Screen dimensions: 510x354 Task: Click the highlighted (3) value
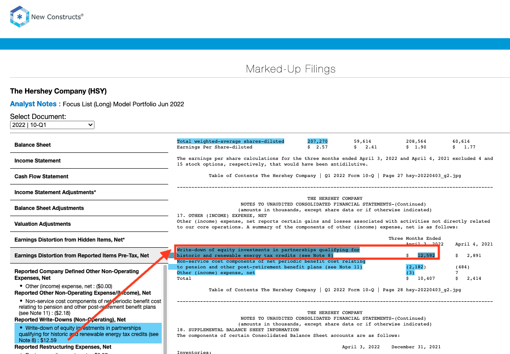[x=410, y=273]
